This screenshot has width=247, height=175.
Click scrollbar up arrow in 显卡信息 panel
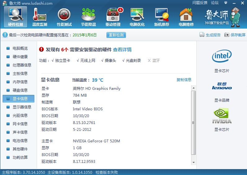194,88
